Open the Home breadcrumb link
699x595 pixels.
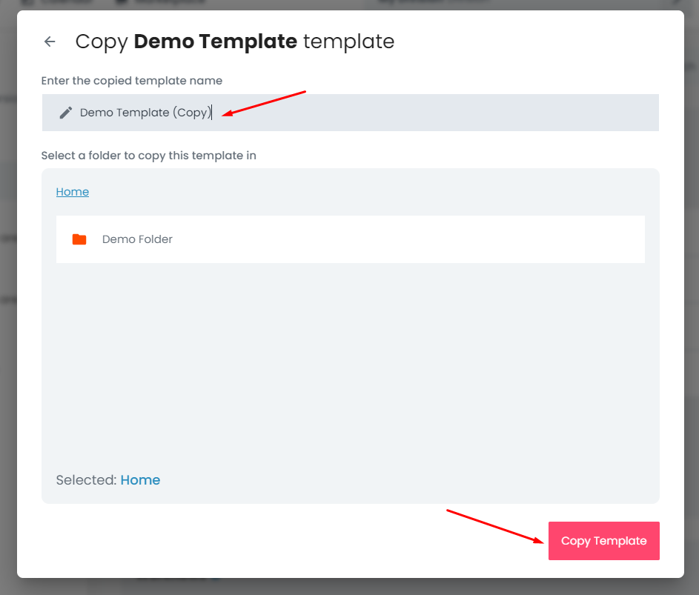pos(72,192)
